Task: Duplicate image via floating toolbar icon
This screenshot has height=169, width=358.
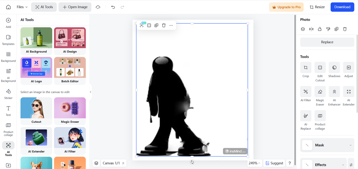Action: (156, 25)
